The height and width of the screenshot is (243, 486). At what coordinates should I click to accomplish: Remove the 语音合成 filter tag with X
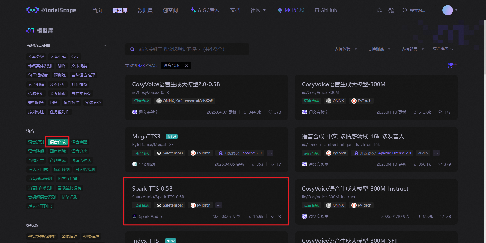click(186, 66)
